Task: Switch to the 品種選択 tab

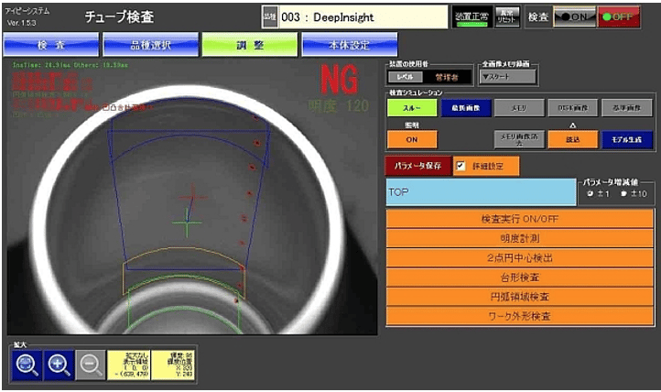Action: [x=150, y=45]
